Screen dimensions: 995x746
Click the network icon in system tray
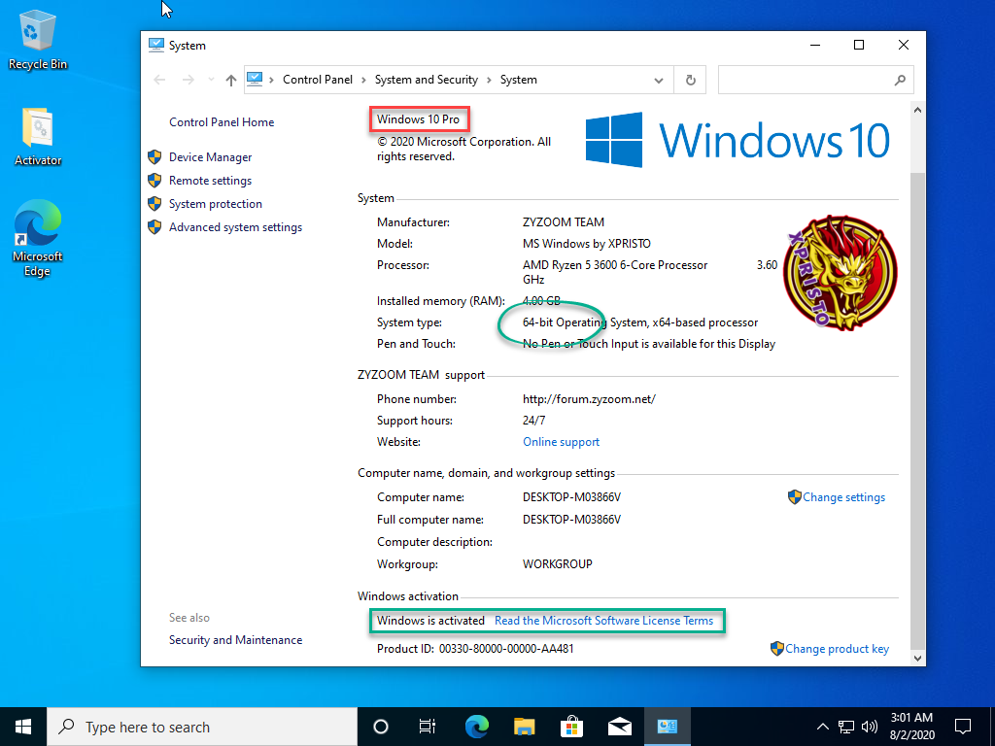[x=846, y=727]
